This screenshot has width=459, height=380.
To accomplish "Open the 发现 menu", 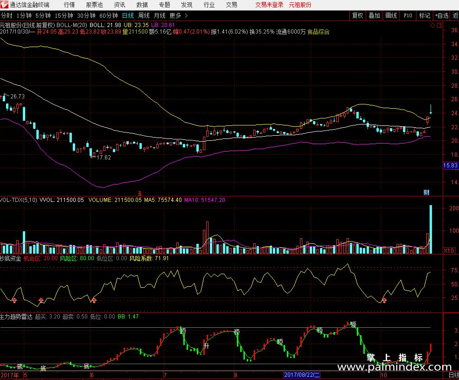I will 187,5.
